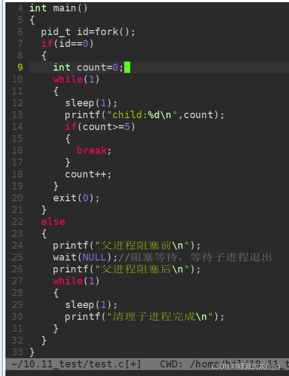Click the opening brace on line 5
Image resolution: width=289 pixels, height=376 pixels.
pos(32,20)
